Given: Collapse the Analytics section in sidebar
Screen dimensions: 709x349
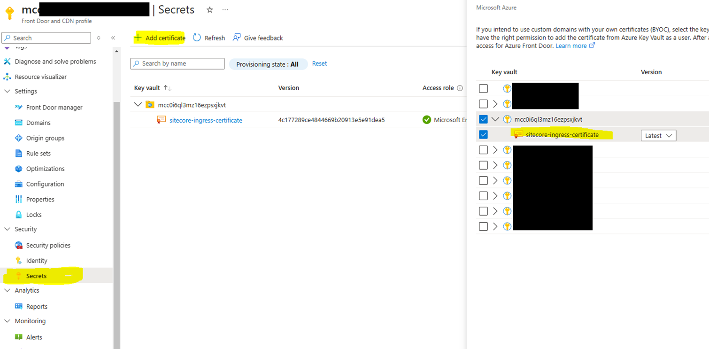Looking at the screenshot, I should (7, 290).
